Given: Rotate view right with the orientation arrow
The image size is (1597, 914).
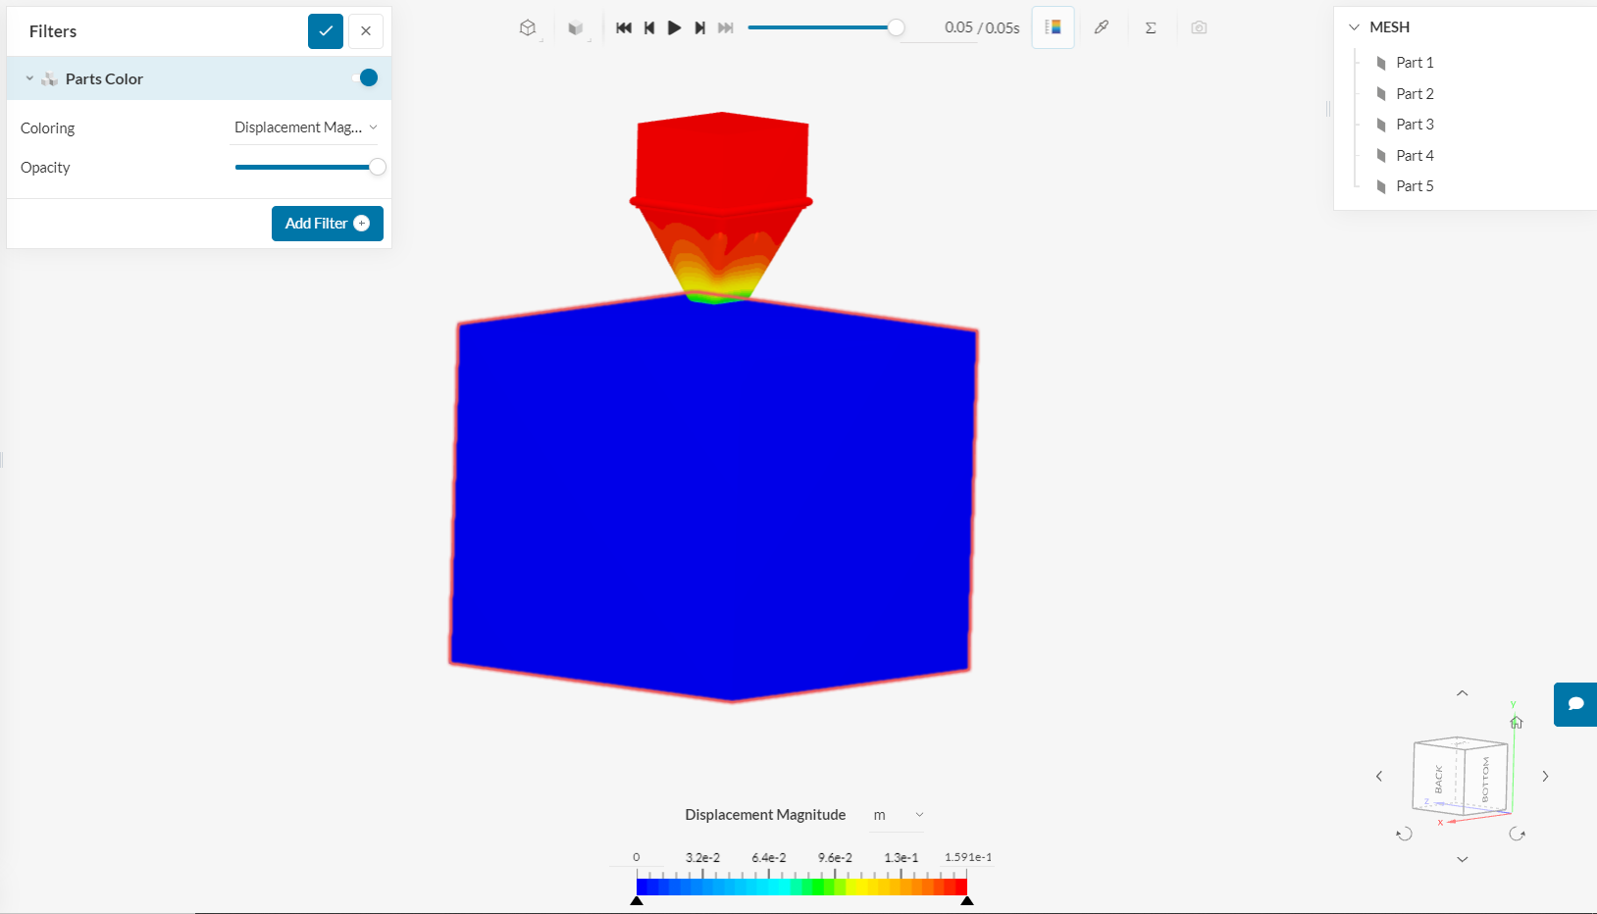Looking at the screenshot, I should (1545, 776).
